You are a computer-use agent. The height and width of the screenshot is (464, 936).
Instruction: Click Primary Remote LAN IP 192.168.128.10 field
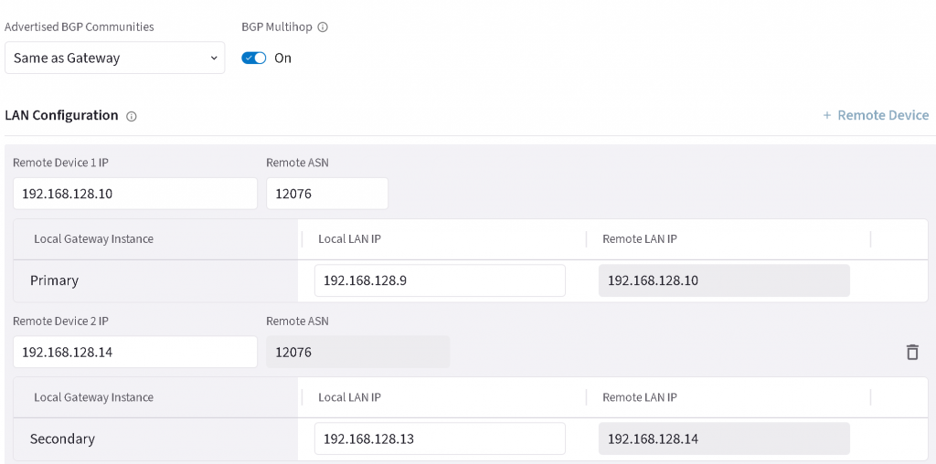[723, 280]
